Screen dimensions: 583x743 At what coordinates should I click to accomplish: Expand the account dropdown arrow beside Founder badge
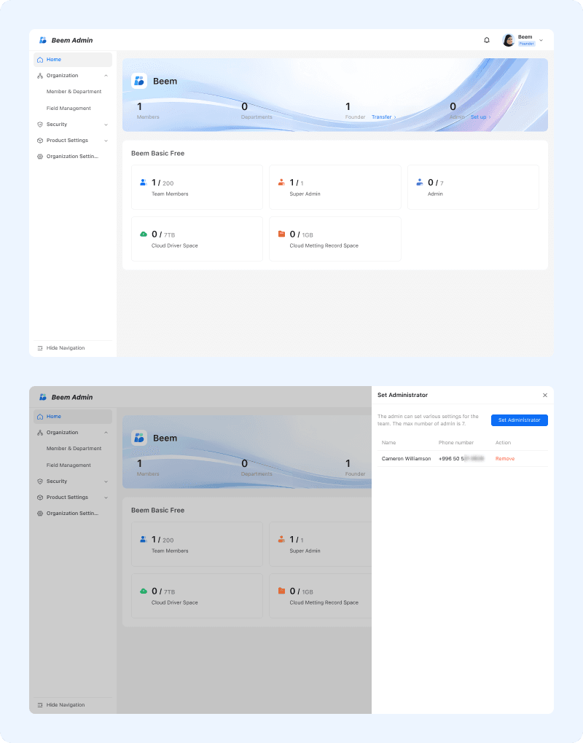[x=541, y=40]
